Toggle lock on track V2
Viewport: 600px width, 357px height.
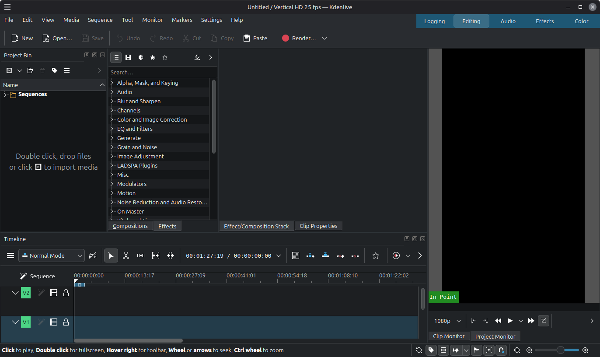coord(66,293)
